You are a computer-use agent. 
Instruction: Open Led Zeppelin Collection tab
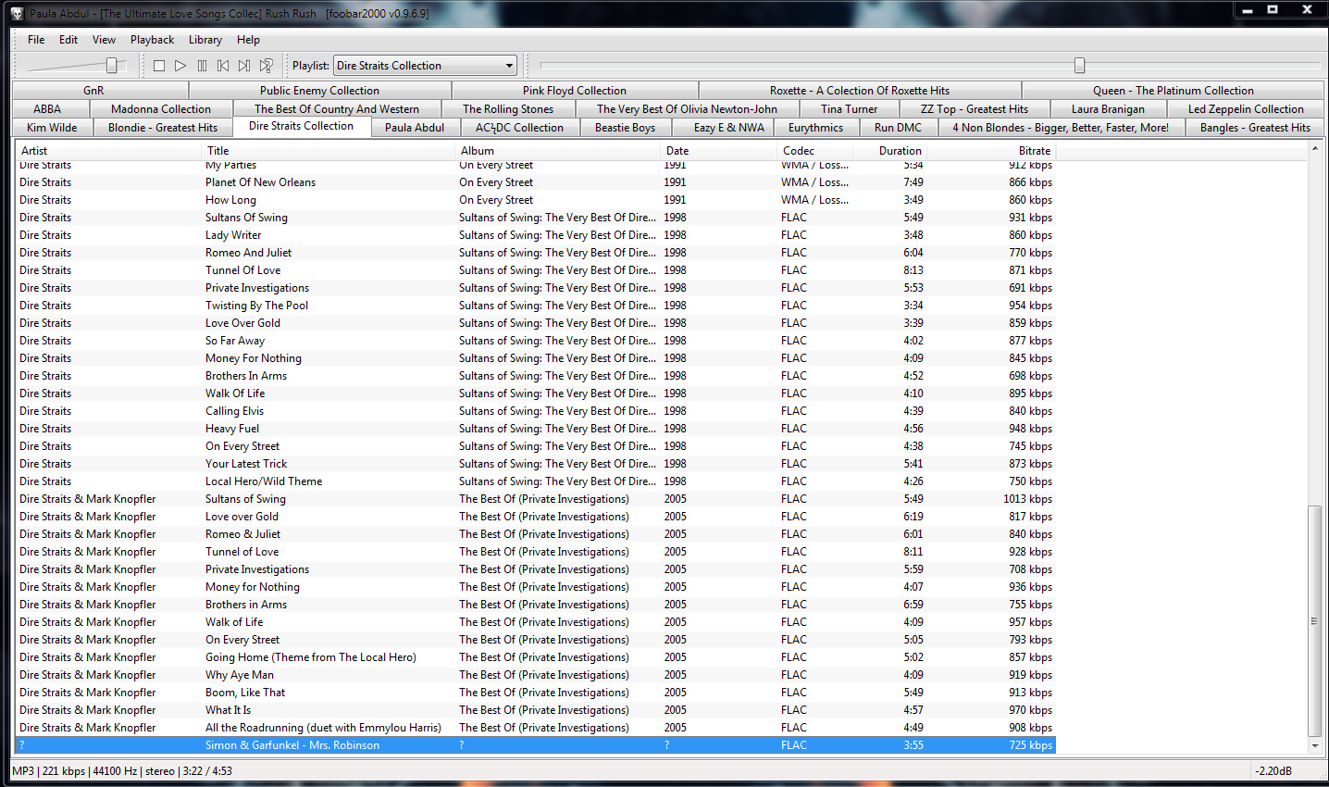(x=1246, y=109)
